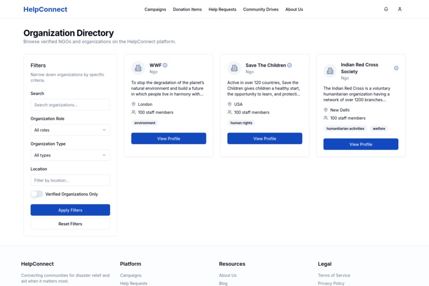429x286 pixels.
Task: View Profile of Save The Children
Action: click(x=265, y=138)
